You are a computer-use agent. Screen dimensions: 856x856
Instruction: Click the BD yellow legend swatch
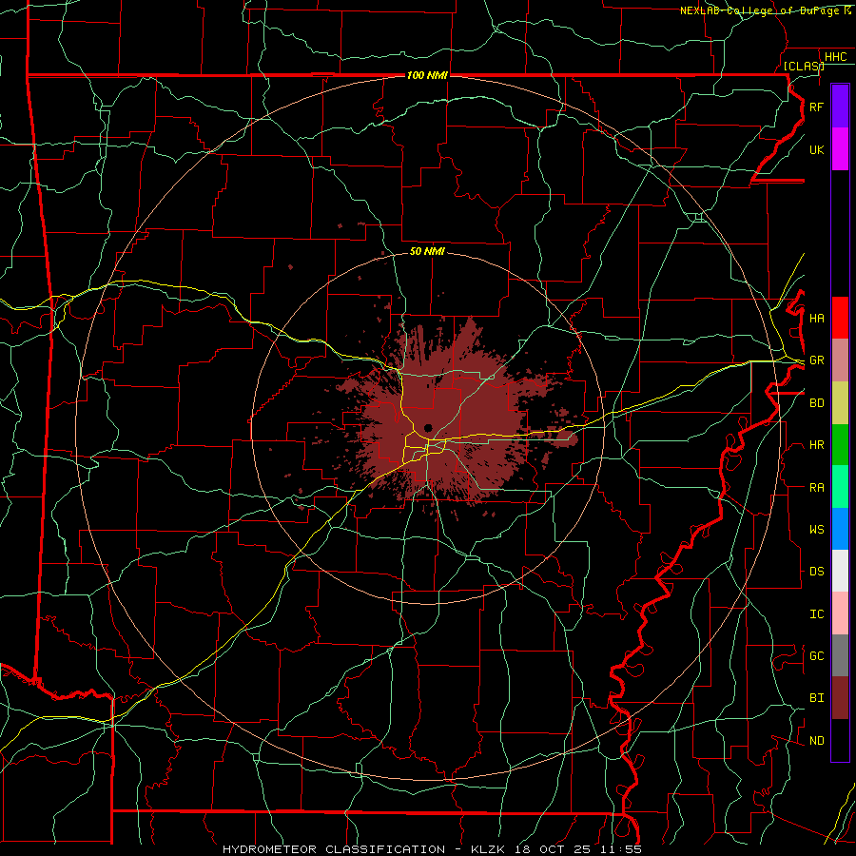click(x=840, y=403)
